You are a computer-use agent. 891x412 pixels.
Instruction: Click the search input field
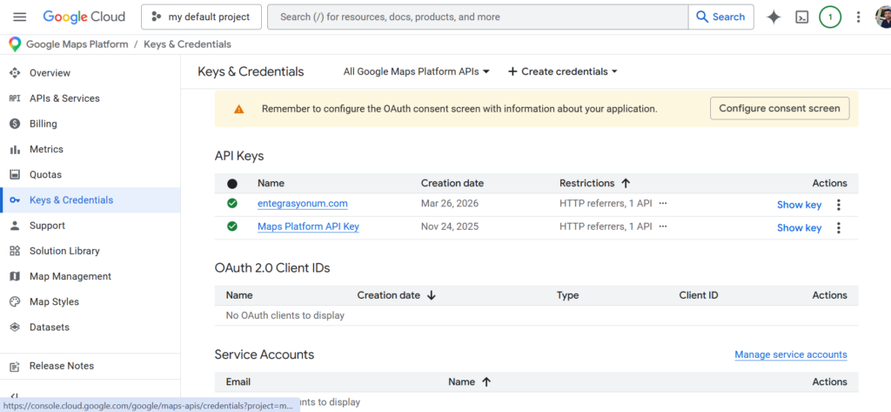click(x=479, y=17)
